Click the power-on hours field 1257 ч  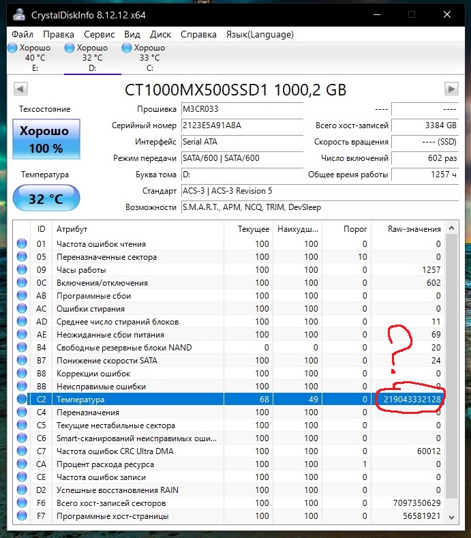pos(425,175)
